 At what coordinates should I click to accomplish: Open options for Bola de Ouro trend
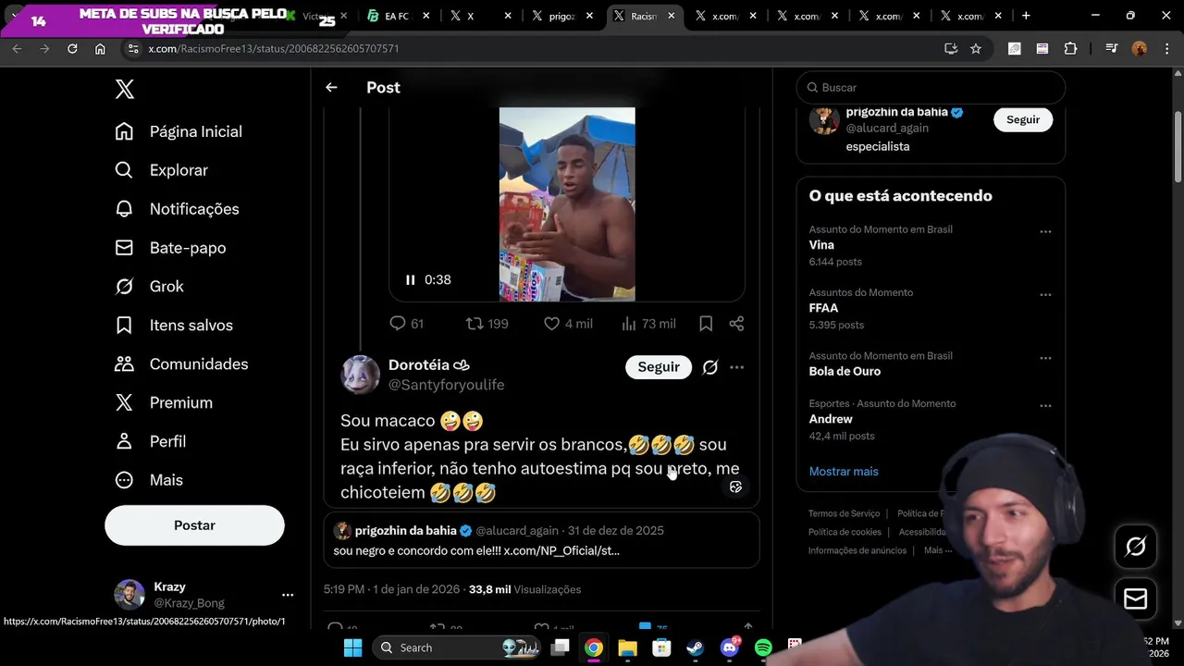(x=1045, y=357)
